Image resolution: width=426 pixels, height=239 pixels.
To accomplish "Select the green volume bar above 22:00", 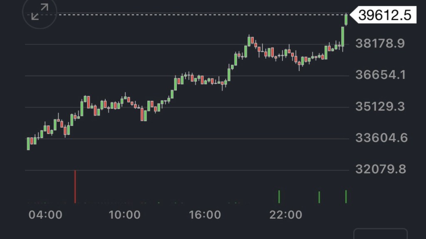I will coord(279,197).
